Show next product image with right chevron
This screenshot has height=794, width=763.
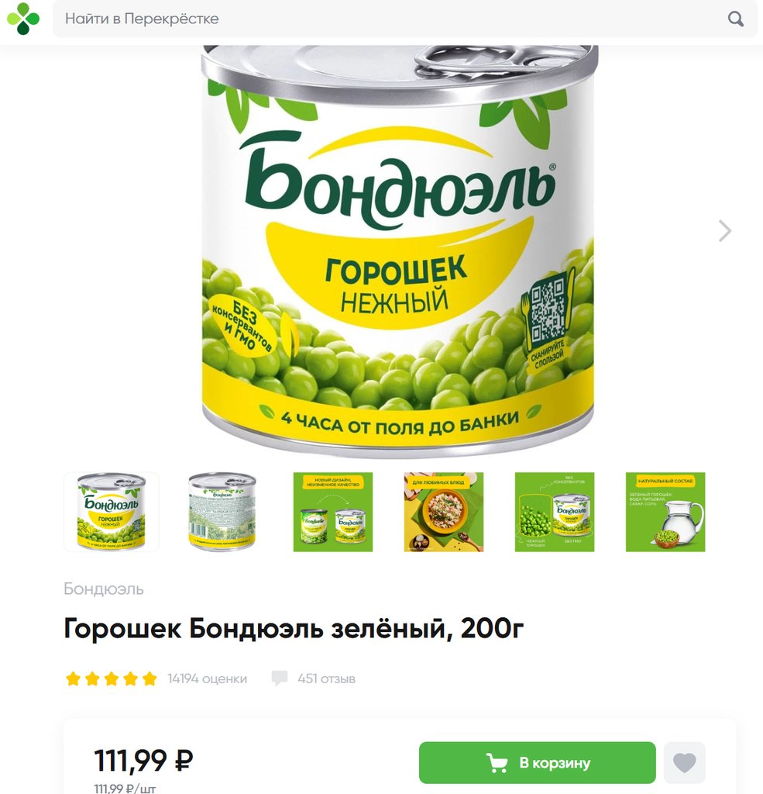(x=725, y=231)
